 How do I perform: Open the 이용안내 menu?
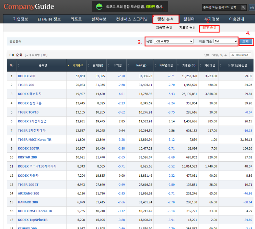(x=236, y=19)
